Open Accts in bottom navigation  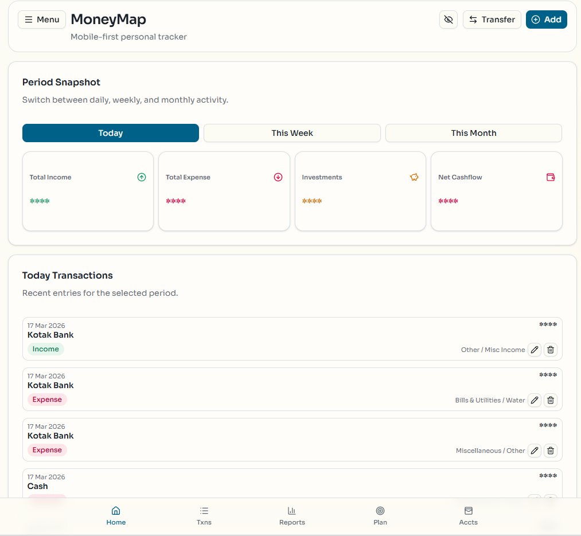click(x=469, y=516)
